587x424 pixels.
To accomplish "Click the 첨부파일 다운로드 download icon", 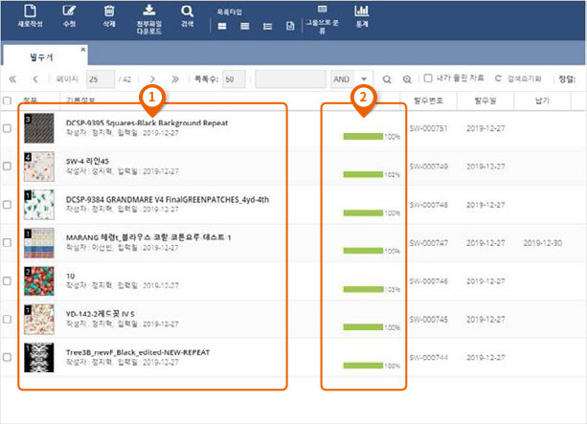I will 149,11.
